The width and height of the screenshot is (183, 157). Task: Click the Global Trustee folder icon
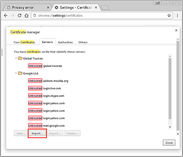(x=20, y=58)
